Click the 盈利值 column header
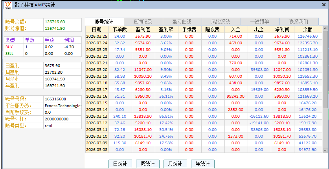Image resolution: width=329 pixels, height=169 pixels. 143,29
